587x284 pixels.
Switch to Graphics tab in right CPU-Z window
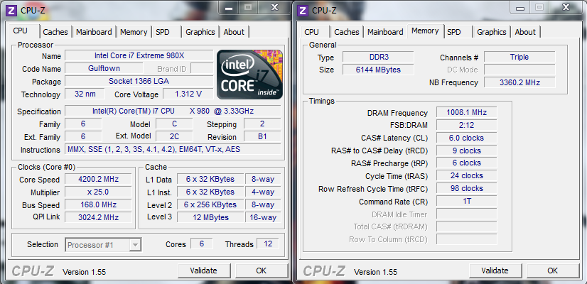(492, 32)
